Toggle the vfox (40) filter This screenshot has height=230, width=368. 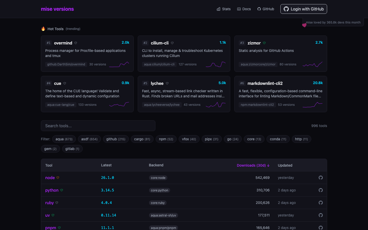(x=189, y=139)
